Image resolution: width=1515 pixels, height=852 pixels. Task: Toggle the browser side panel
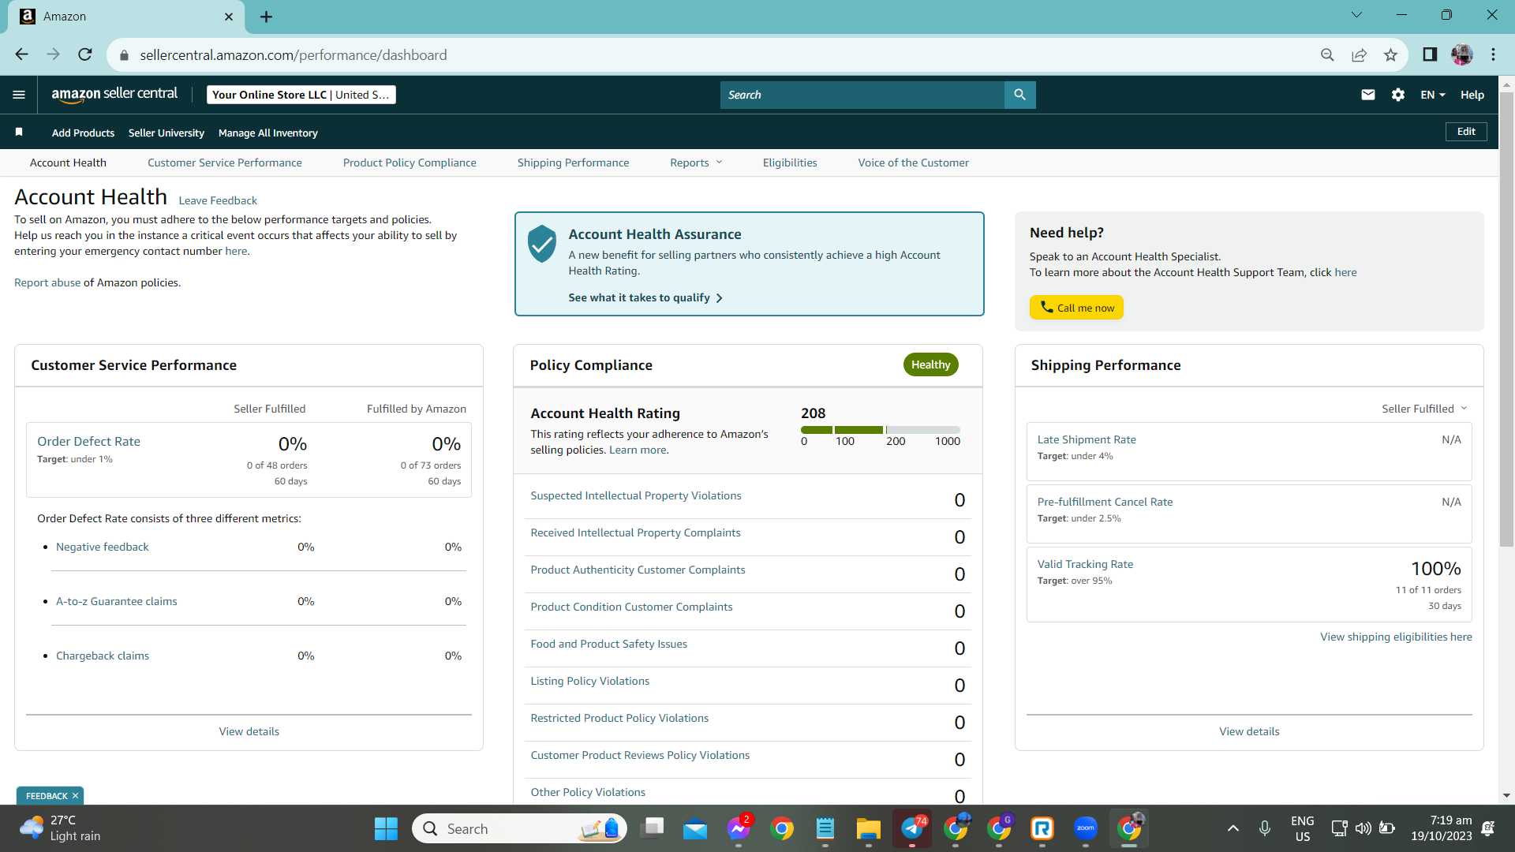(1430, 54)
